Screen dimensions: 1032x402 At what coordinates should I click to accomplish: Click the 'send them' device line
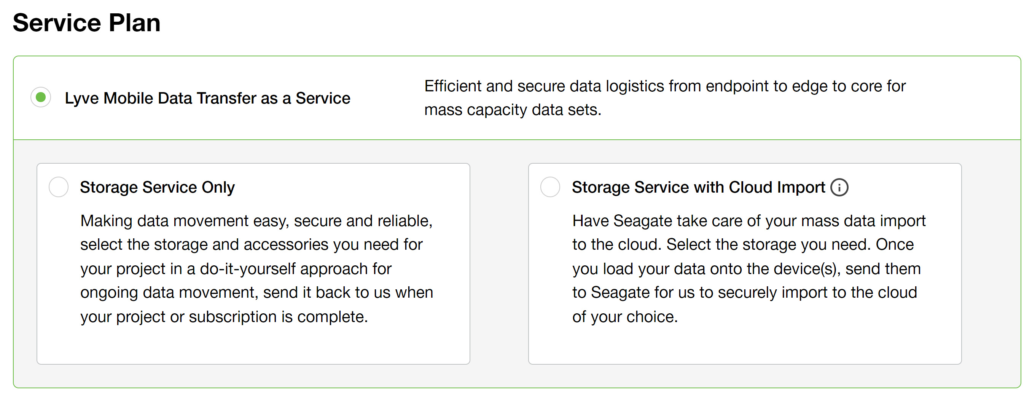pyautogui.click(x=746, y=269)
